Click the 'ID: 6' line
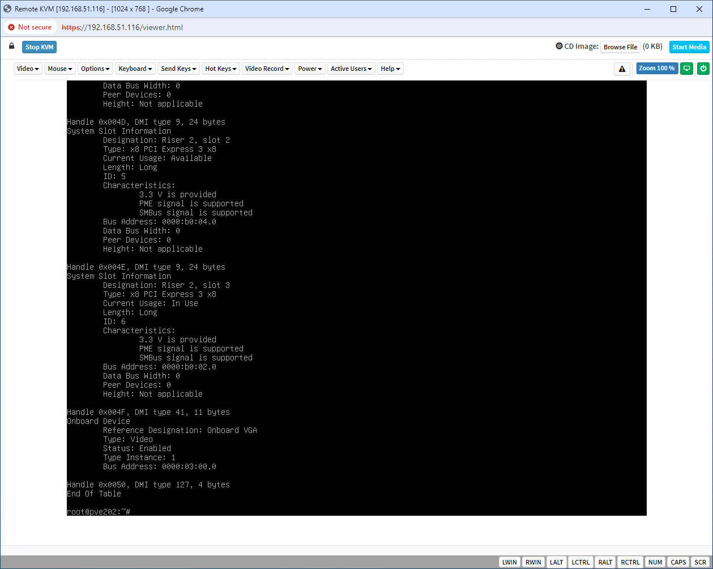Image resolution: width=713 pixels, height=569 pixels. pyautogui.click(x=114, y=321)
